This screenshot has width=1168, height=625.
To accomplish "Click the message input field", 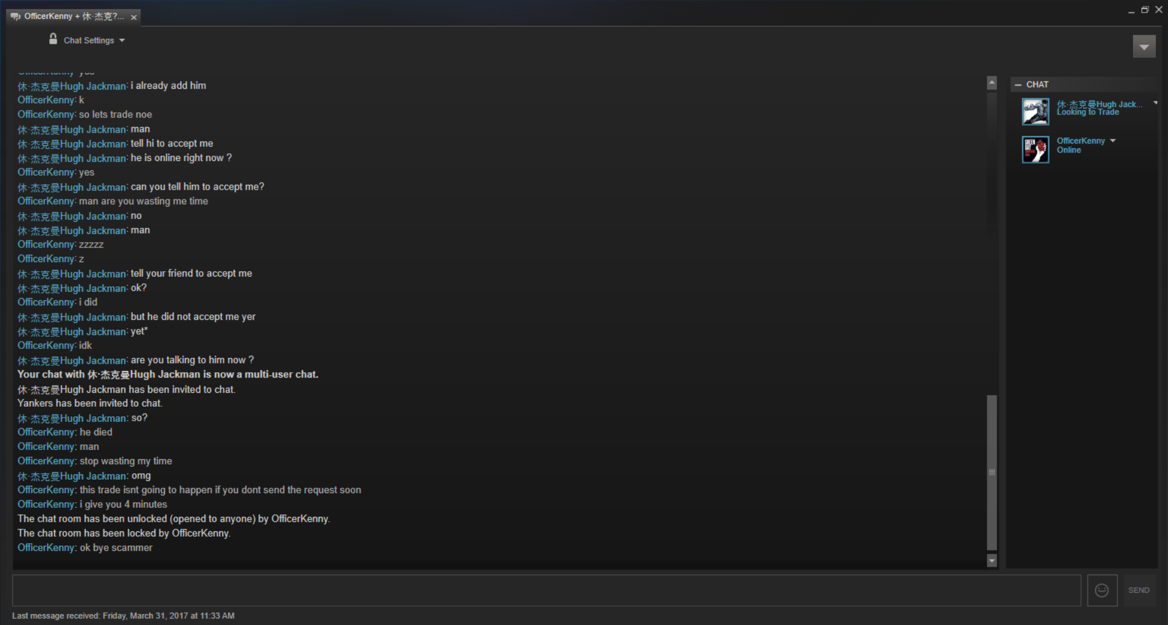I will point(546,590).
